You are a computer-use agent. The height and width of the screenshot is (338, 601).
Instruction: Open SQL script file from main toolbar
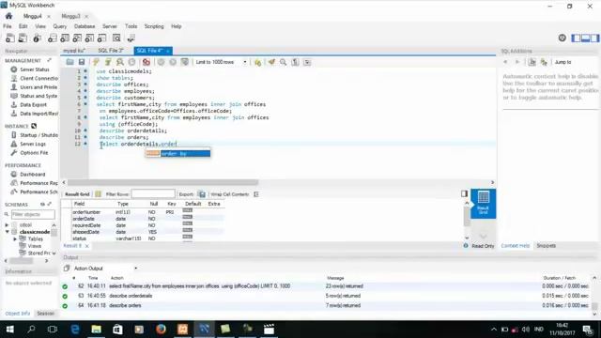click(23, 38)
